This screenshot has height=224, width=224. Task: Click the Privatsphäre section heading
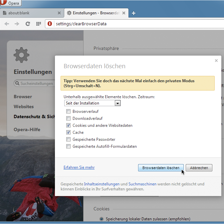pos(106,49)
